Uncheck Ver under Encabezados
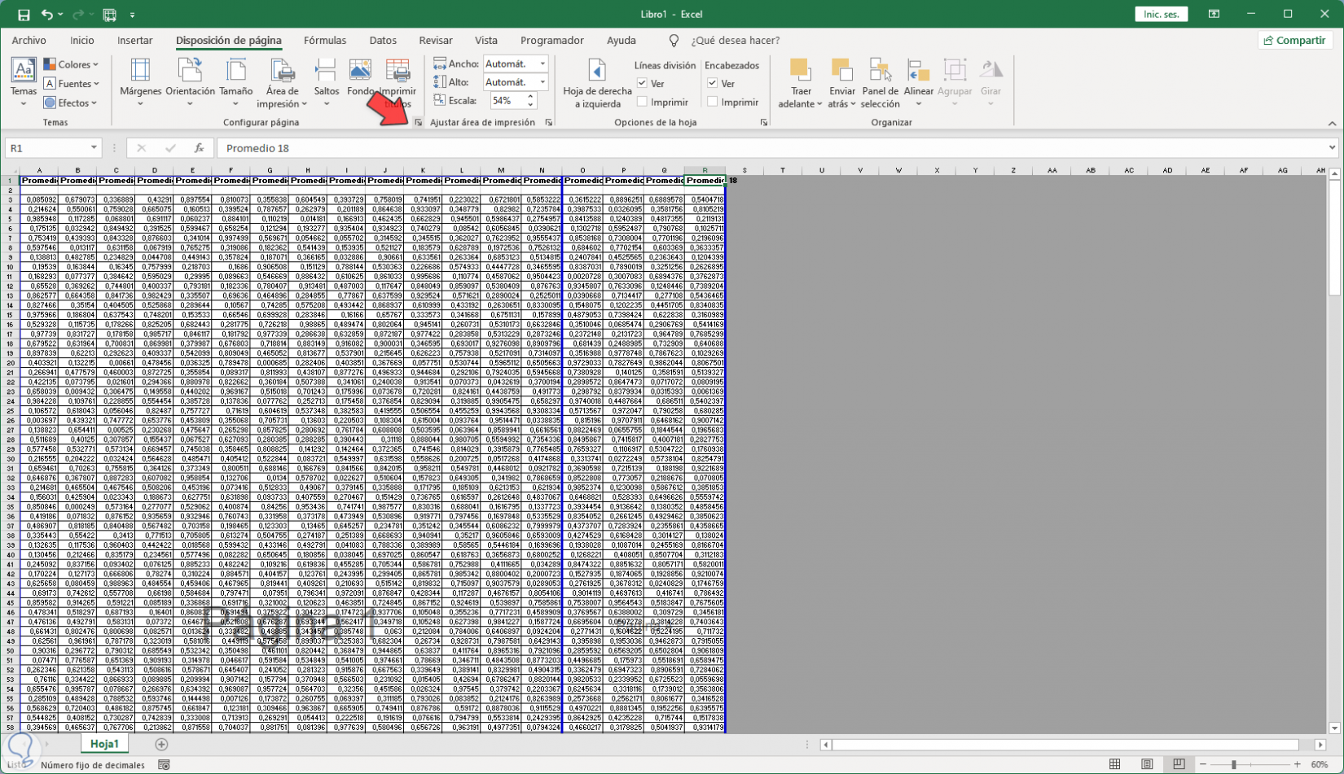The width and height of the screenshot is (1344, 774). coord(713,83)
